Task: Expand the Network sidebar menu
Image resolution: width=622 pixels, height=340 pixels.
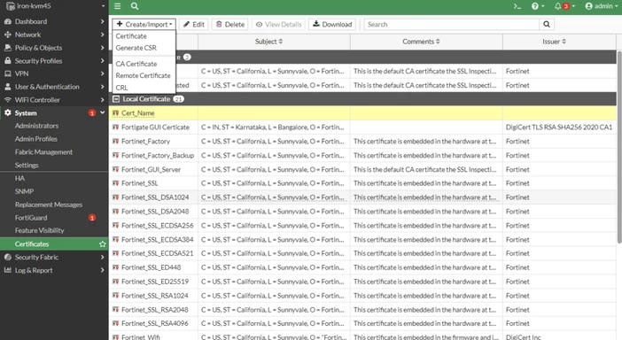Action: (x=54, y=35)
